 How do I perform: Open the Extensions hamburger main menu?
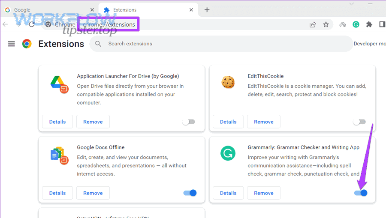pos(12,44)
